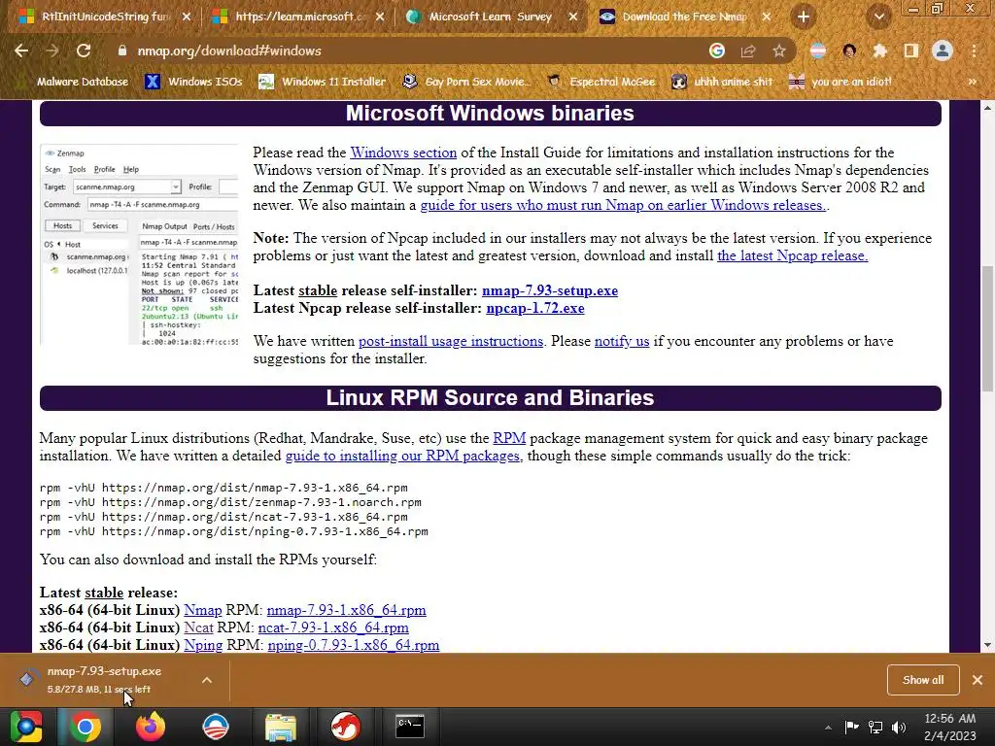The height and width of the screenshot is (746, 995).
Task: Open the latest Npcap release link
Action: coord(793,255)
